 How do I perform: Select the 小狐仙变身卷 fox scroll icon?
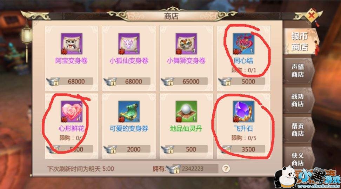click(x=129, y=44)
